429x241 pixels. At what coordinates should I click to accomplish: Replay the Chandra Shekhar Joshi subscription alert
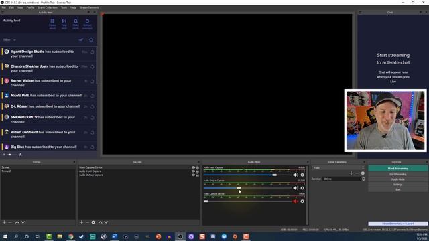[x=93, y=66]
